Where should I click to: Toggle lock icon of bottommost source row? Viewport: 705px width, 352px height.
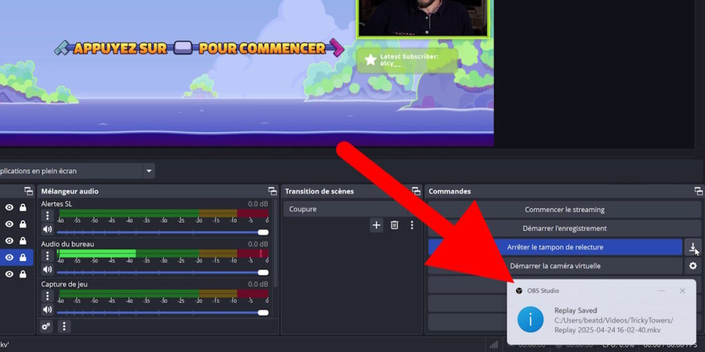coord(23,274)
